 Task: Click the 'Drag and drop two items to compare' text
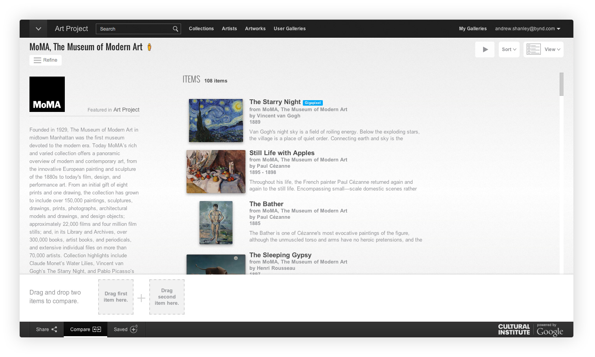pyautogui.click(x=55, y=297)
